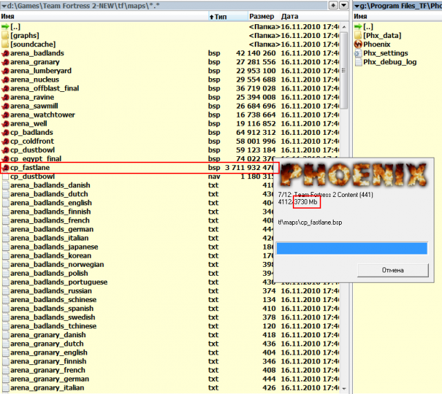Viewport: 442px width, 394px height.
Task: Click the Phx_debug_log file icon
Action: tap(358, 62)
